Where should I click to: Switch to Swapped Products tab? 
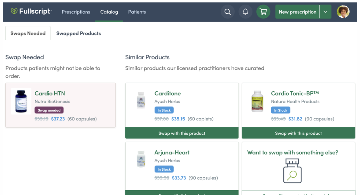pos(79,33)
